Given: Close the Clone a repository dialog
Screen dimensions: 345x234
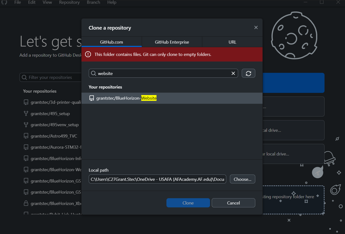Looking at the screenshot, I should pos(256,27).
